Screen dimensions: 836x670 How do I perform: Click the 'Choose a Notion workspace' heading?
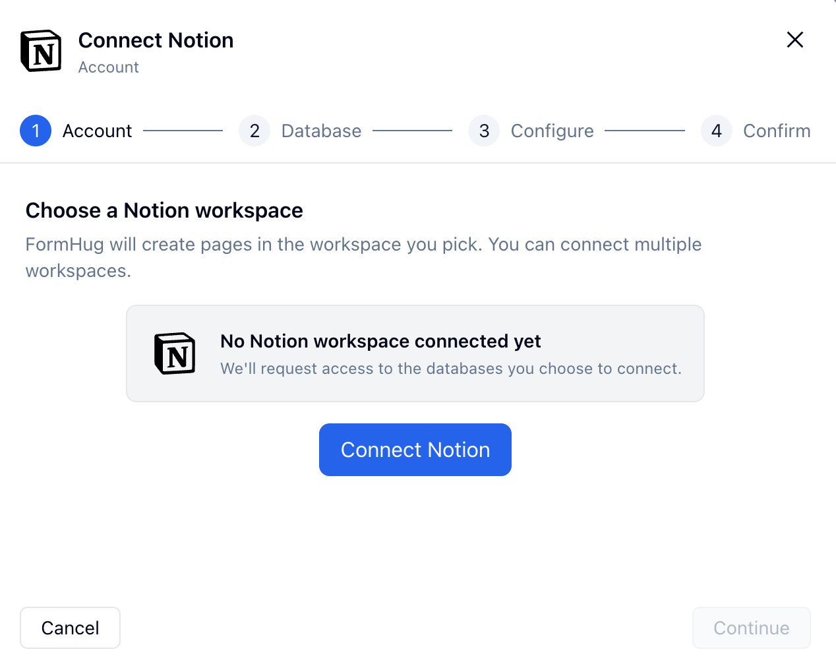pos(164,210)
